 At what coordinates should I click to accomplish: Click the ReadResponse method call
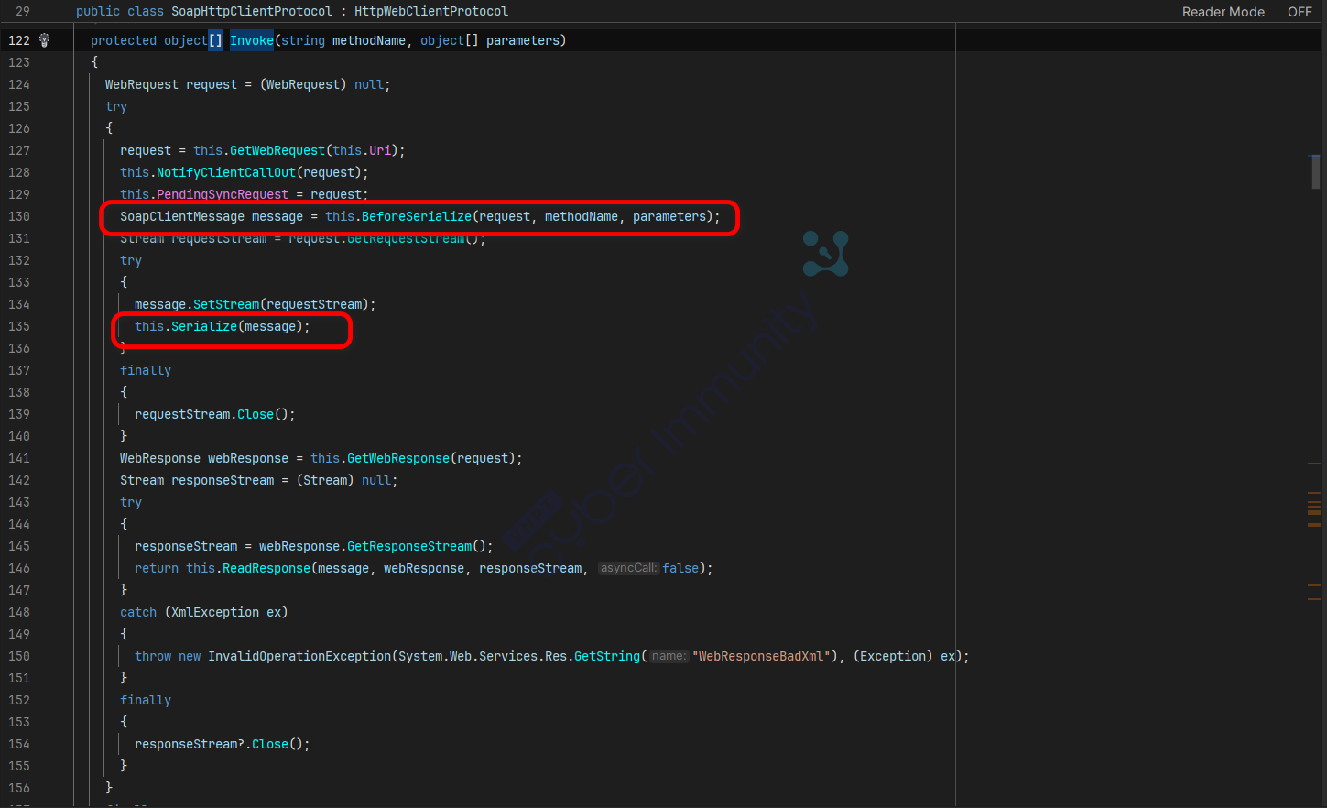pos(266,568)
